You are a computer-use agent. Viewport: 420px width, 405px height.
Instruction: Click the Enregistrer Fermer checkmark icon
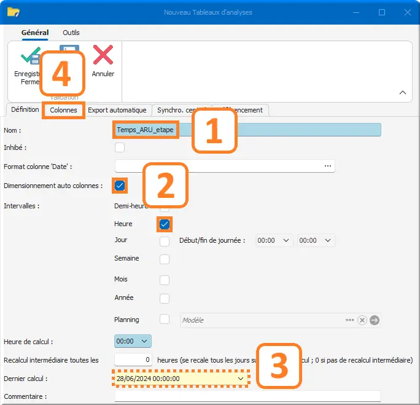(x=30, y=55)
